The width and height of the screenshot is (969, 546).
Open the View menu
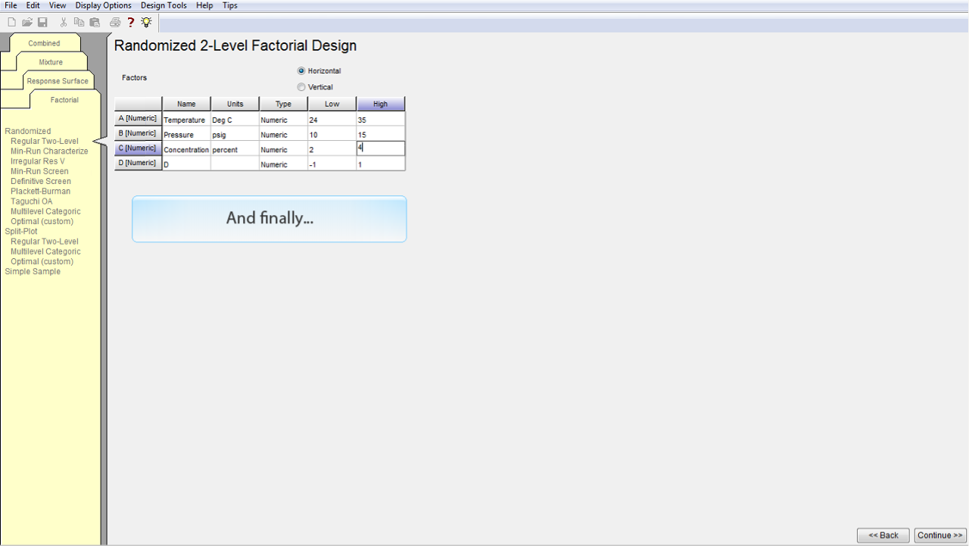click(x=58, y=5)
